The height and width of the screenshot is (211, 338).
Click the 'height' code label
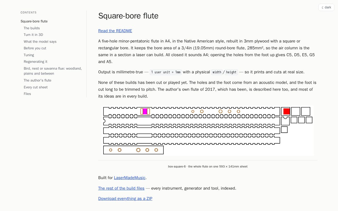231,72
